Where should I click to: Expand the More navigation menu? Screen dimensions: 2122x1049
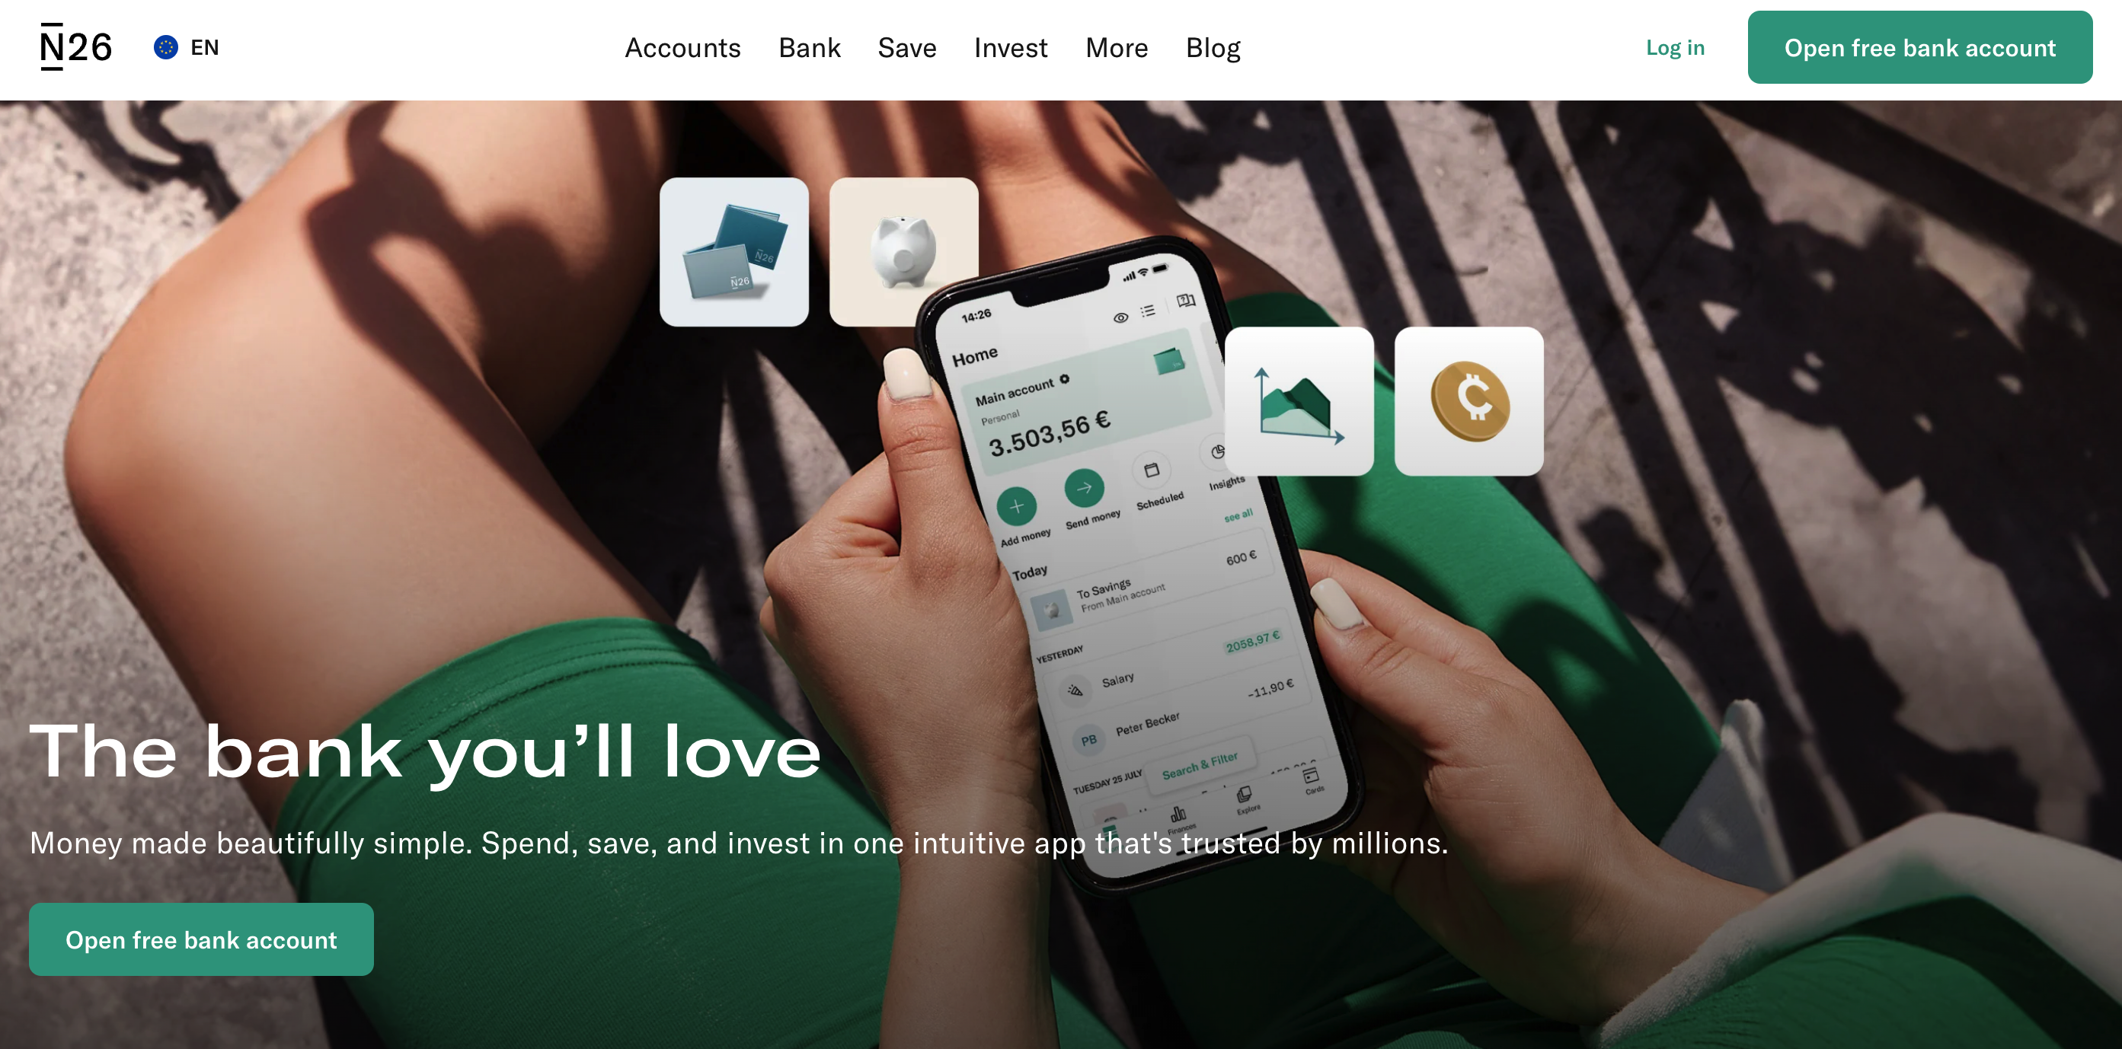tap(1115, 49)
